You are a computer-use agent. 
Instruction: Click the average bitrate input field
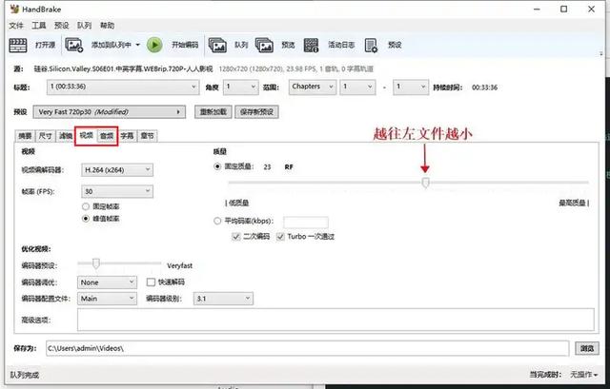(x=306, y=222)
